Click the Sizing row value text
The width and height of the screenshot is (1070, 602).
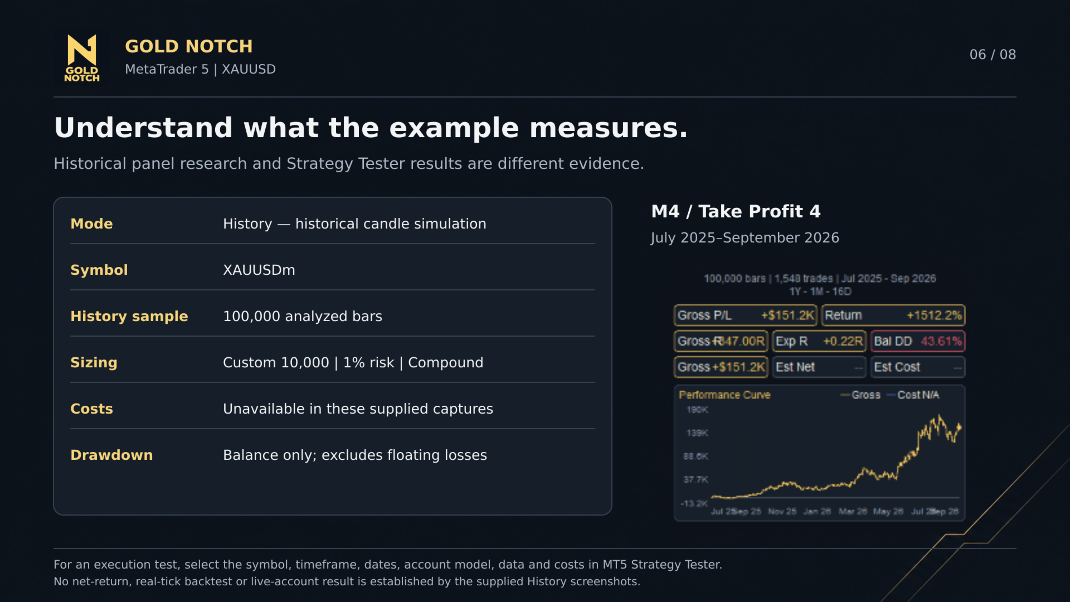pos(353,362)
